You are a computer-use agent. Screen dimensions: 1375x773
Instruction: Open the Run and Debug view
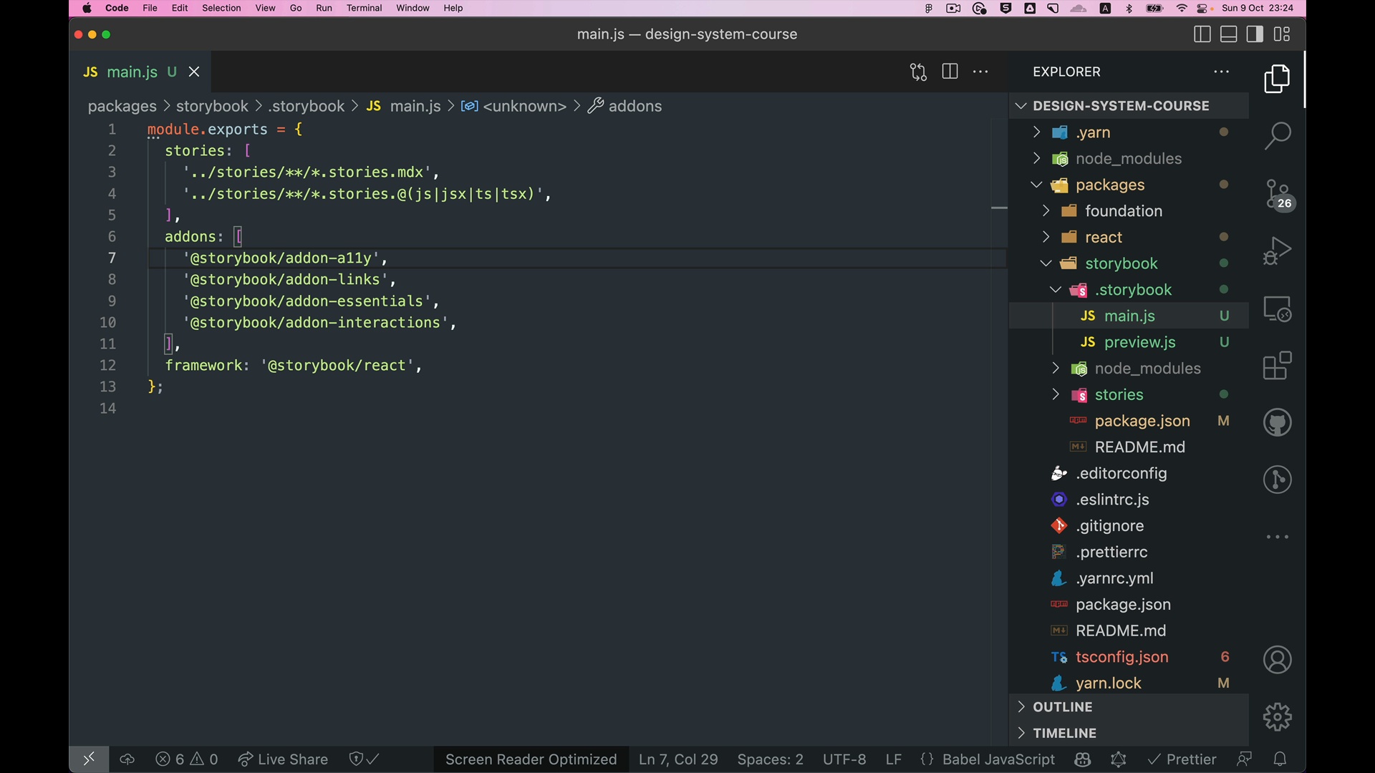[1278, 251]
